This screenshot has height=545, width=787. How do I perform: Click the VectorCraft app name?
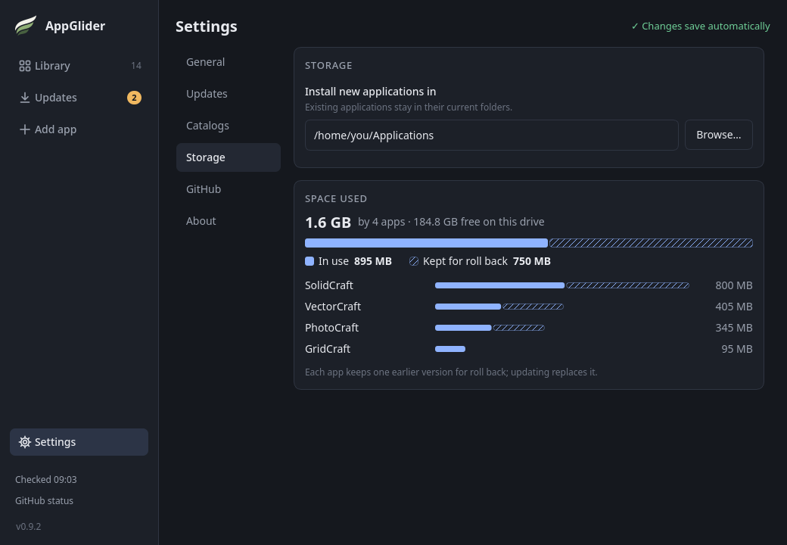pyautogui.click(x=333, y=307)
